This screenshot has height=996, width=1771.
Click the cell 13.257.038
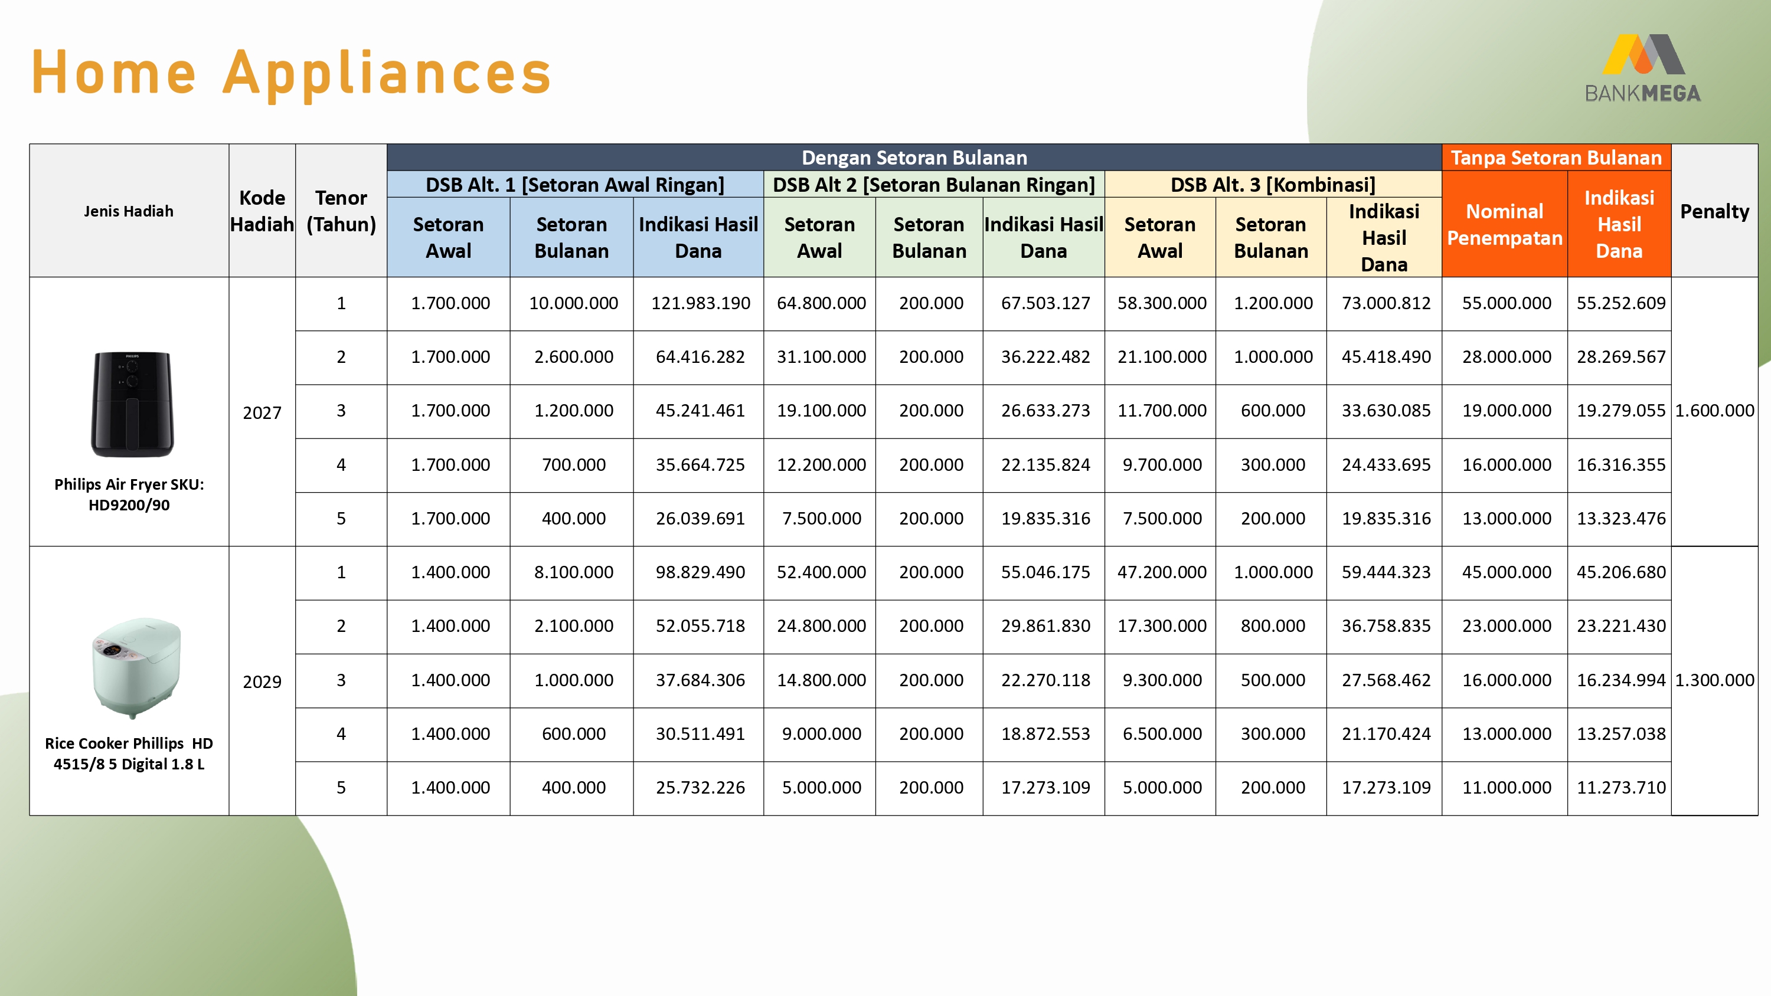pos(1620,733)
